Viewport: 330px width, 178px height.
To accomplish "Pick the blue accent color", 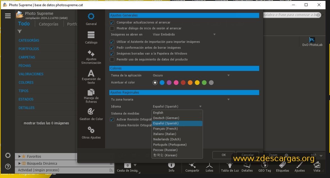I will [x=162, y=82].
